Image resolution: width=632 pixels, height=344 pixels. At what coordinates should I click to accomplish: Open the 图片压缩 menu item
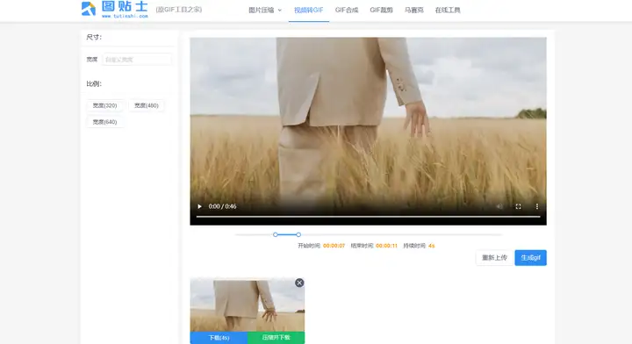(262, 10)
